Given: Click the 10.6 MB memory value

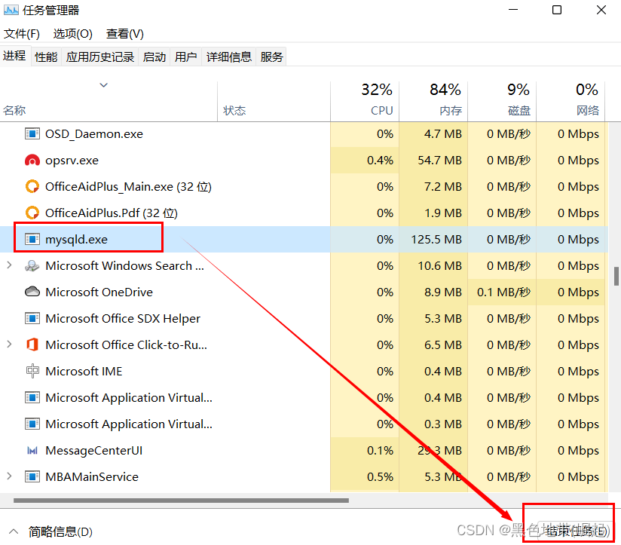Looking at the screenshot, I should tap(439, 266).
